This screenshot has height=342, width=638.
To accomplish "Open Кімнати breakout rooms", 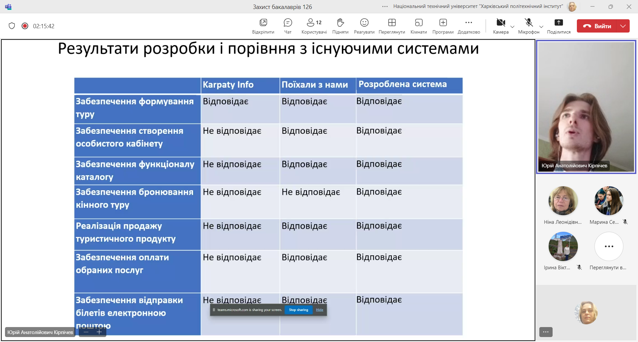I will [419, 26].
